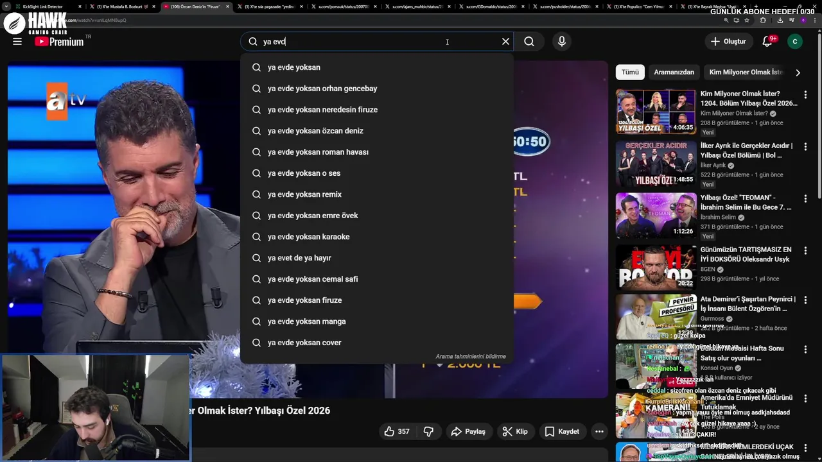Open options for Ata Demirer video
This screenshot has height=462, width=822.
click(x=805, y=300)
